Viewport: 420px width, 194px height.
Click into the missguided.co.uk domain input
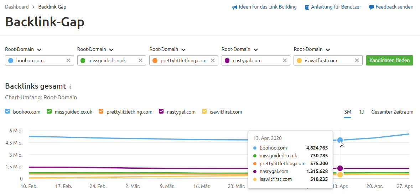(x=112, y=61)
